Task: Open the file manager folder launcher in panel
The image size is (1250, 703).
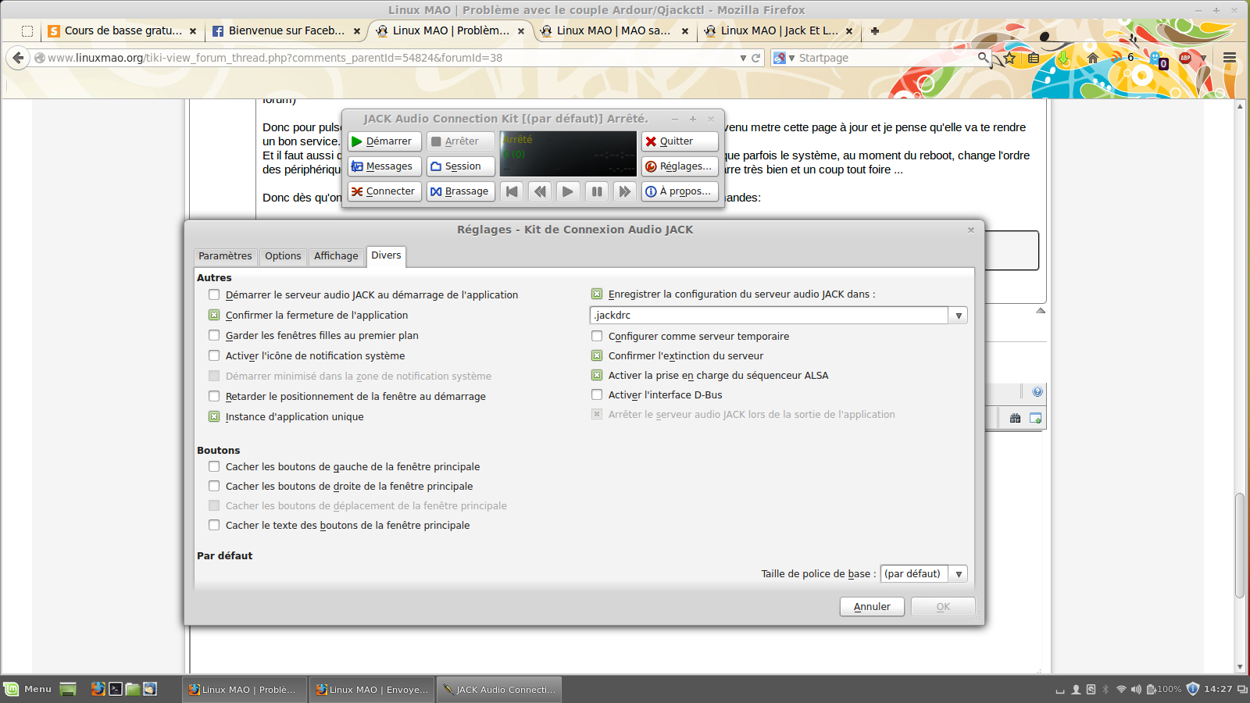Action: [x=133, y=689]
